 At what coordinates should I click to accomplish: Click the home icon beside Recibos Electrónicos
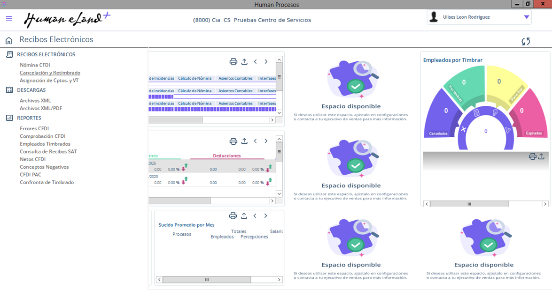(9, 40)
